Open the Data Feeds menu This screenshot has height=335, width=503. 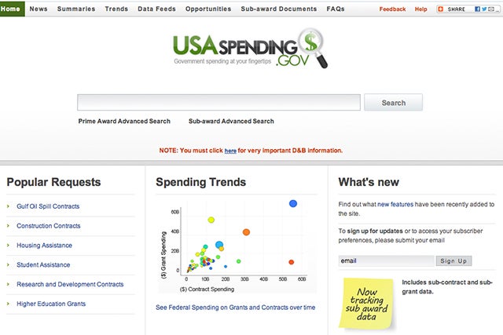[156, 9]
